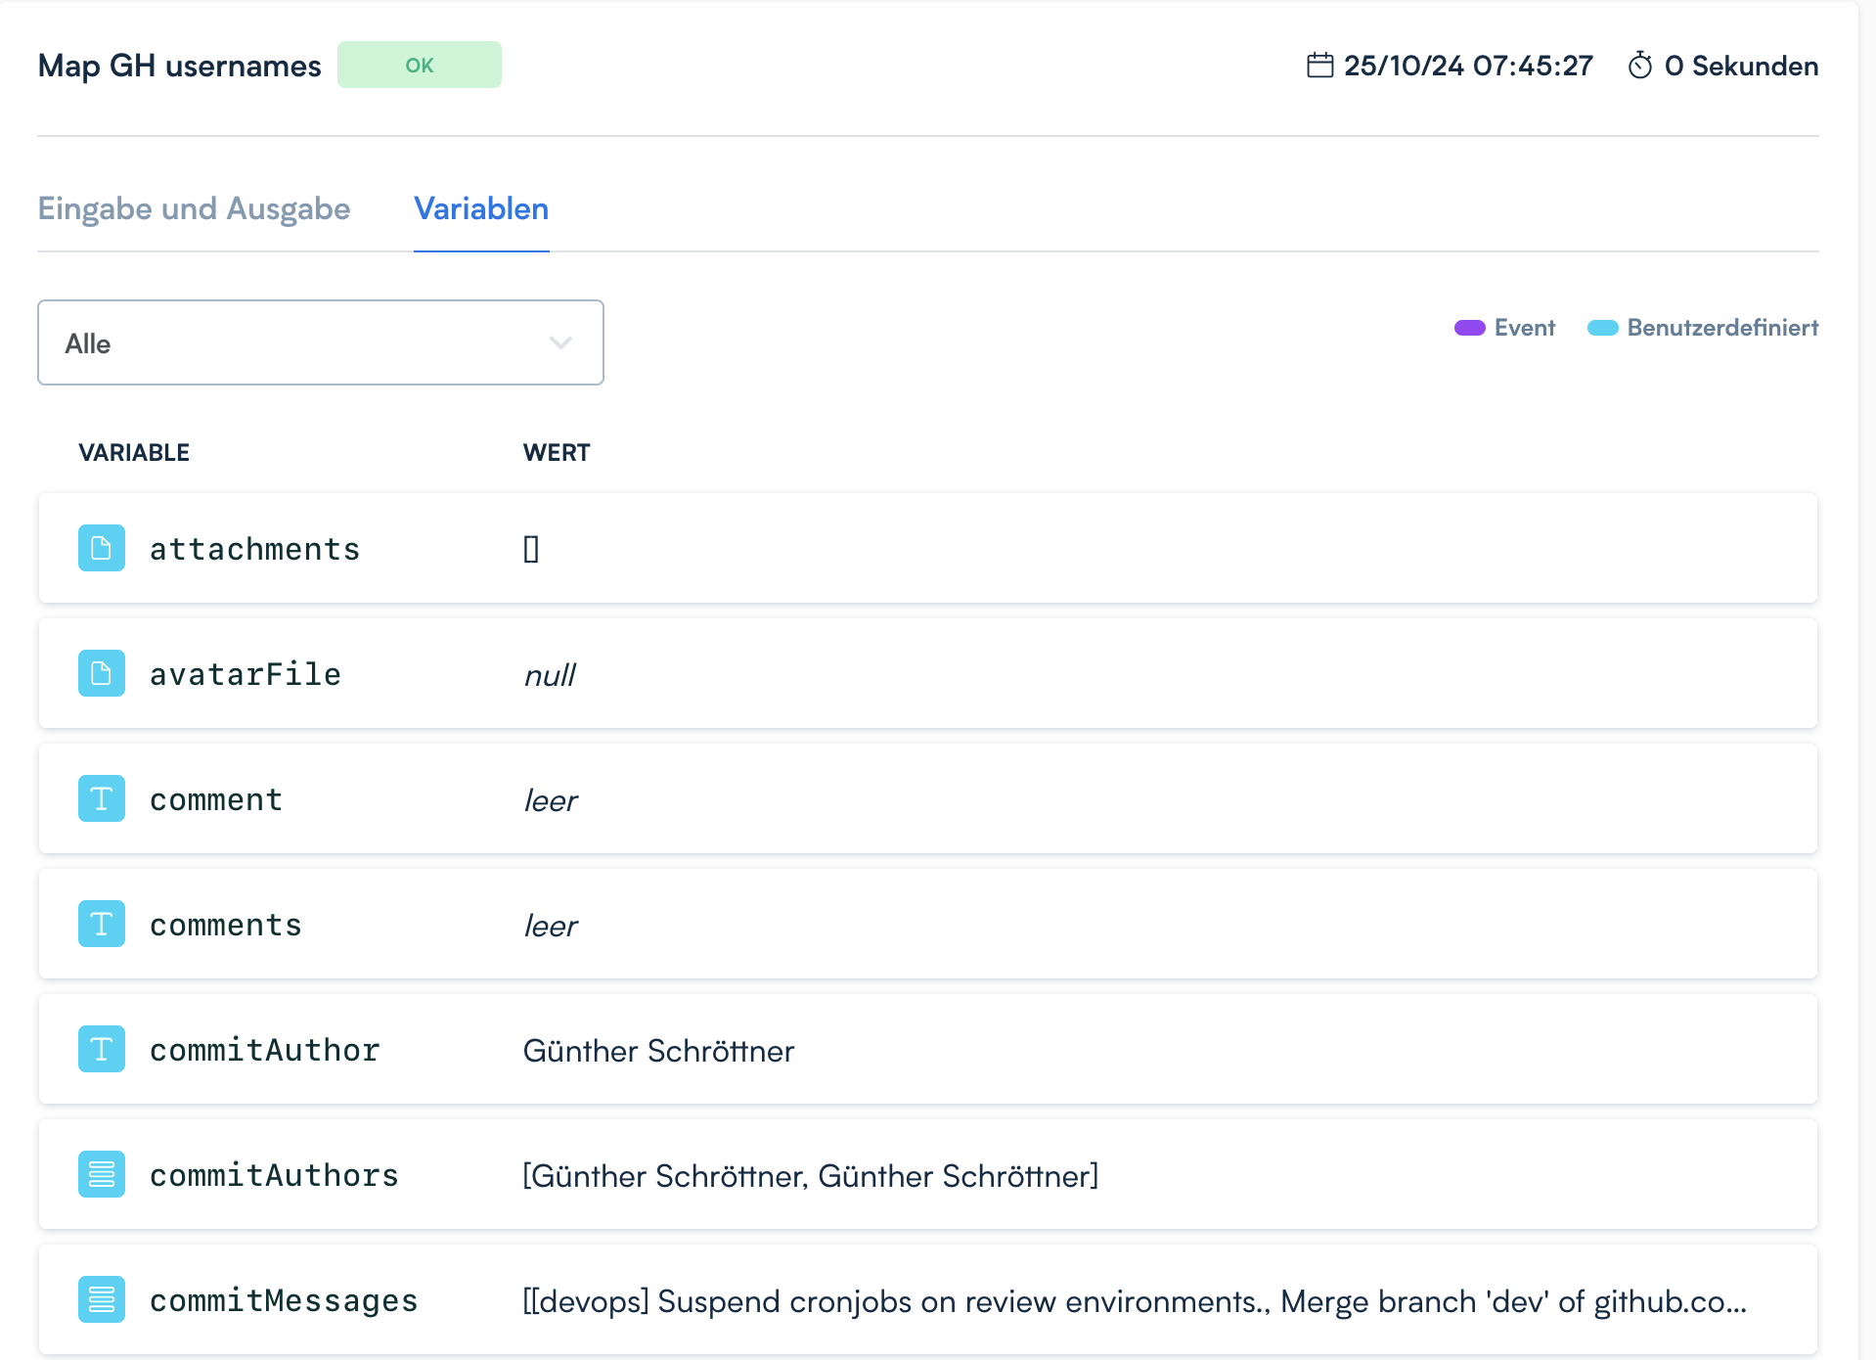1876x1360 pixels.
Task: Click the blue Benutzerdefiniert legend swatch
Action: (1602, 328)
